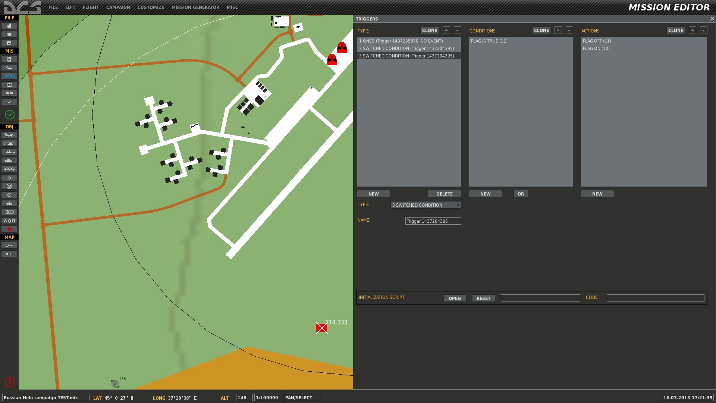
Task: Select FLAG IS TRUE (11) condition
Action: pyautogui.click(x=521, y=41)
